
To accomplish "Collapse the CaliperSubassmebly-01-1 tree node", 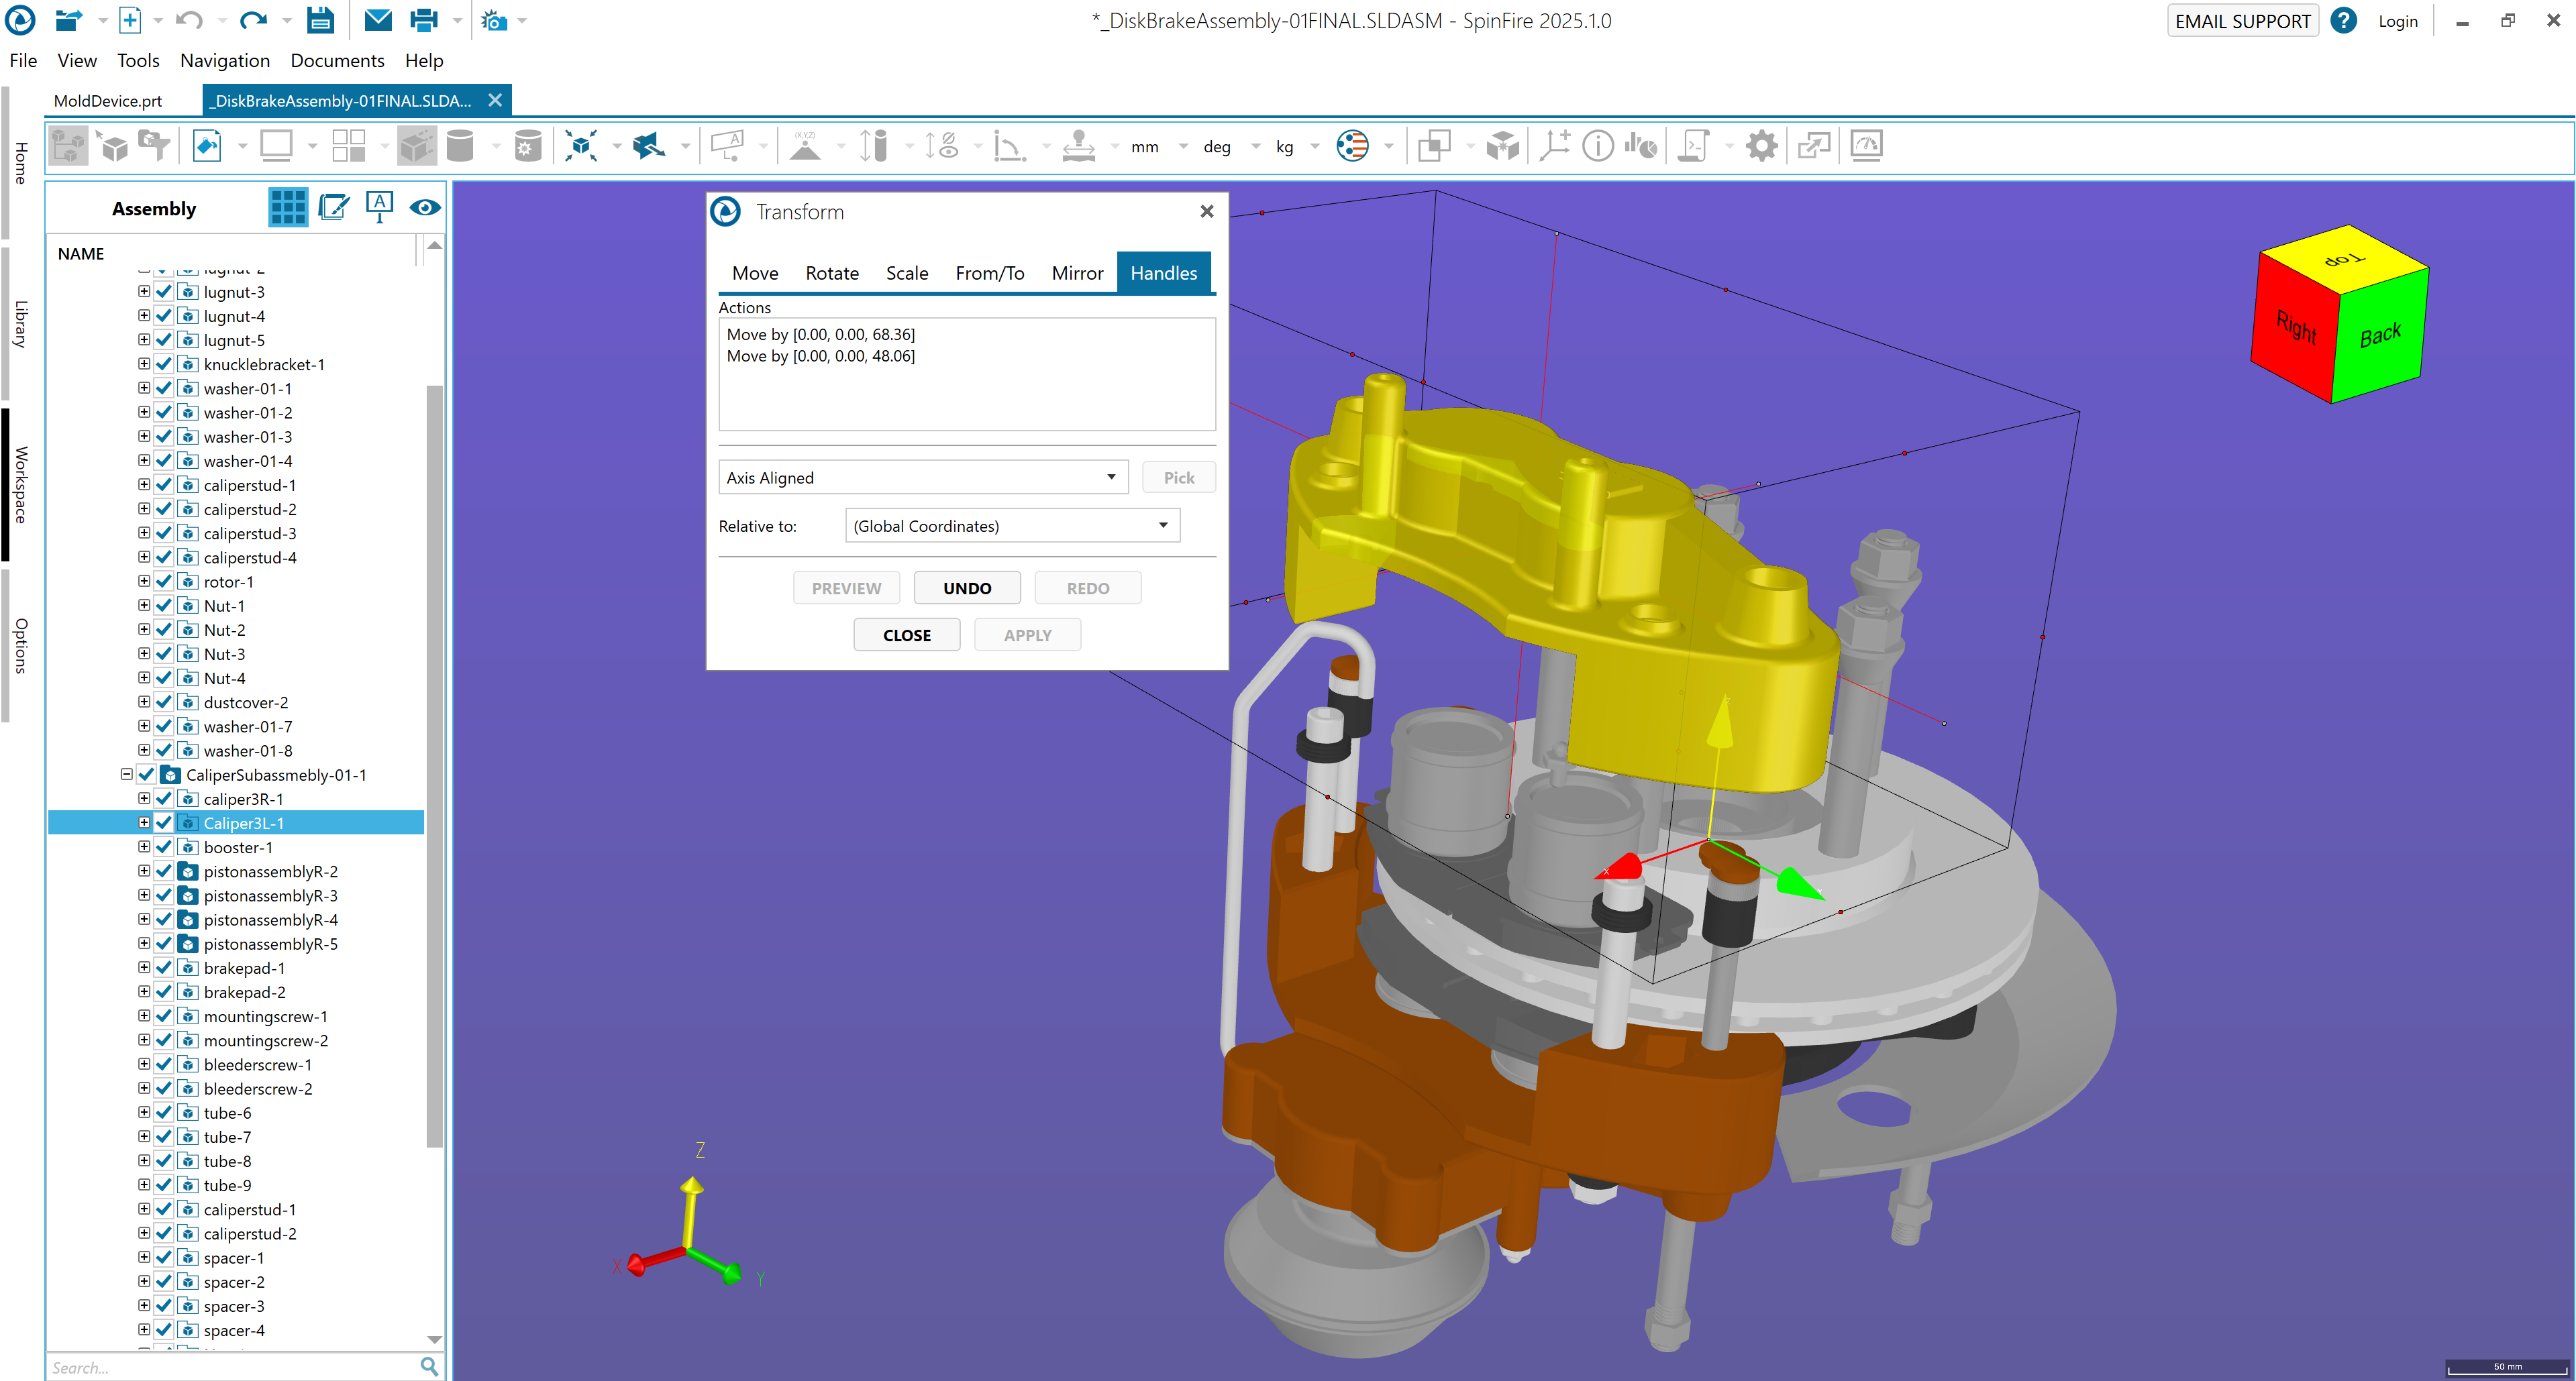I will 126,775.
